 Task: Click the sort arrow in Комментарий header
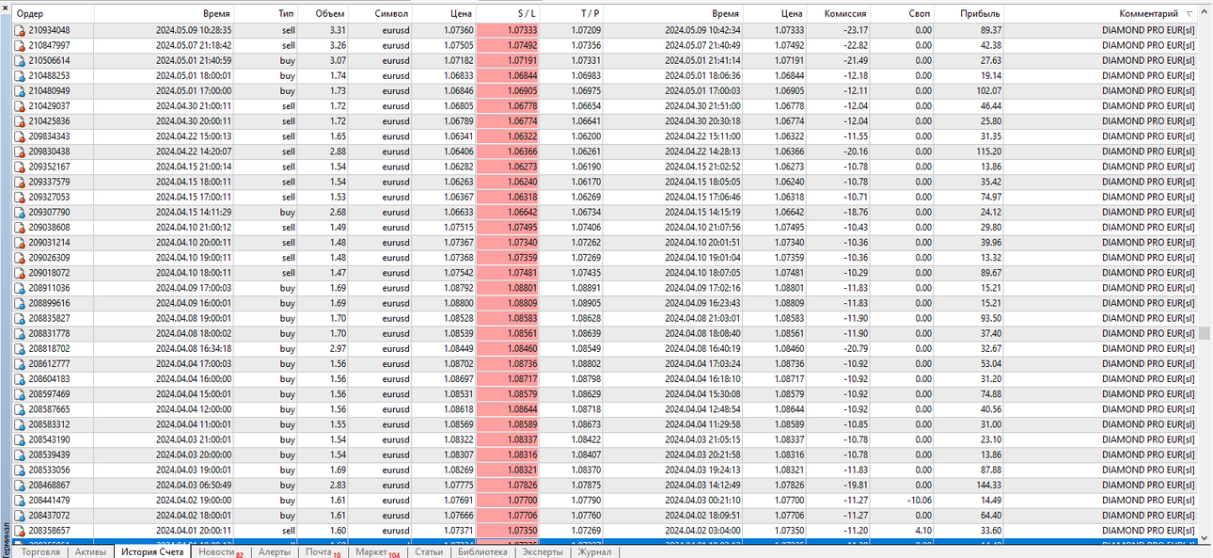[x=1190, y=14]
